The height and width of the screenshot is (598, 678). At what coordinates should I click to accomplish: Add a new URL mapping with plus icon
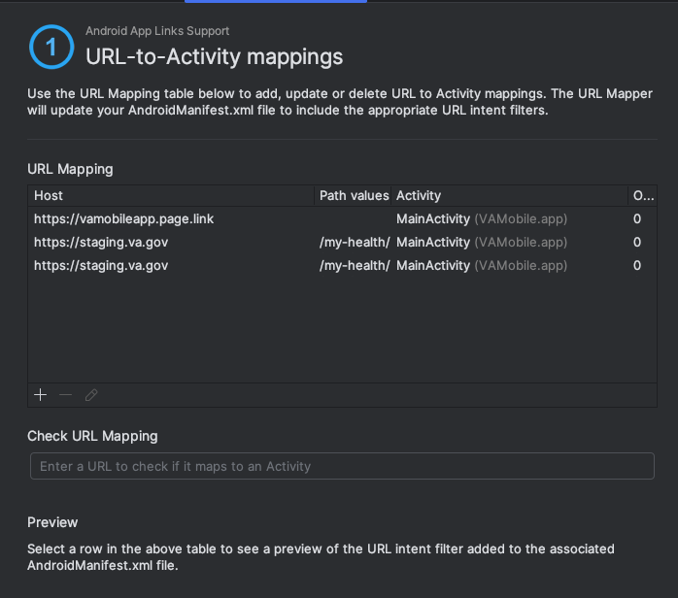40,395
